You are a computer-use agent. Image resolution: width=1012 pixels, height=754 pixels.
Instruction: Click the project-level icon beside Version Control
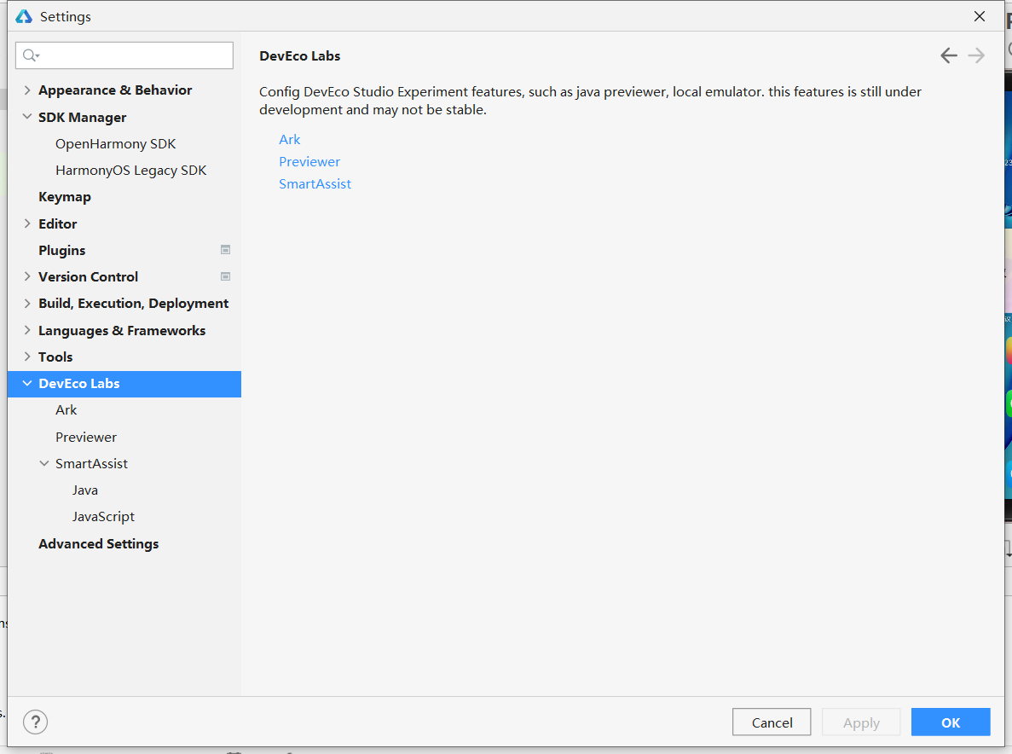click(225, 276)
